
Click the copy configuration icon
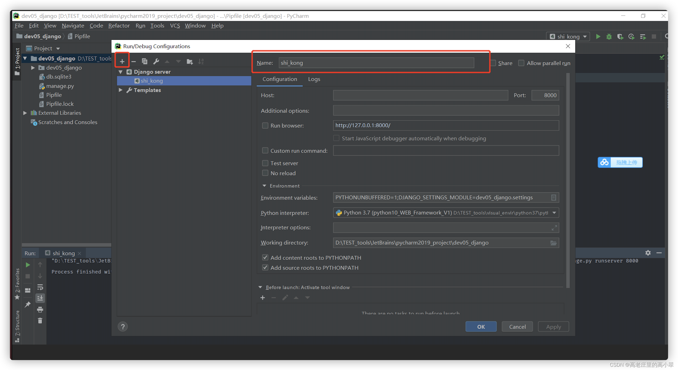[144, 61]
